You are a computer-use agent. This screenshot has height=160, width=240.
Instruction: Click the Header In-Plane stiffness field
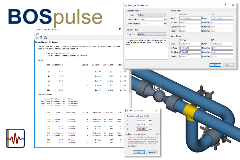(190, 22)
